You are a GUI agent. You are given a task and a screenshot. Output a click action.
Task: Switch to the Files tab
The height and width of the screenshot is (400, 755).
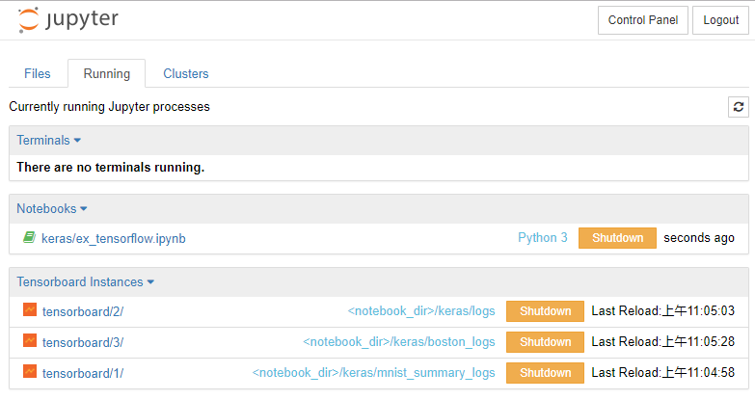[x=38, y=73]
